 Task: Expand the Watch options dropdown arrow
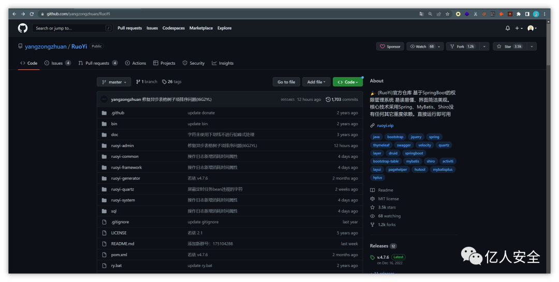[440, 47]
